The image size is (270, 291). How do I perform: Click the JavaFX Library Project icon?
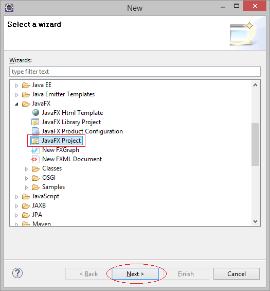pos(35,122)
